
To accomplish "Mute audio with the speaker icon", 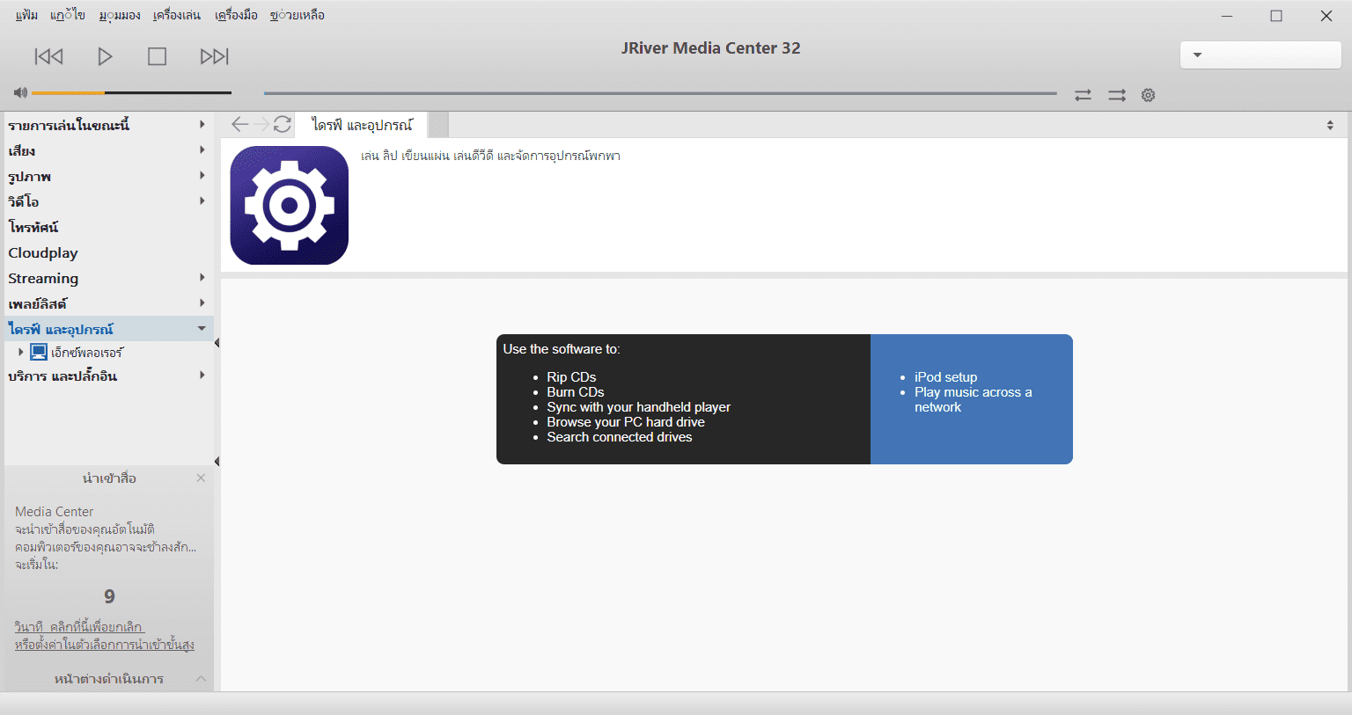I will click(x=20, y=92).
